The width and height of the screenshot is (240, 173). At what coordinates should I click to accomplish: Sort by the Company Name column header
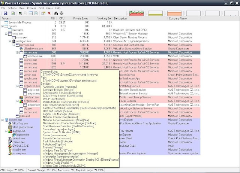pos(184,18)
